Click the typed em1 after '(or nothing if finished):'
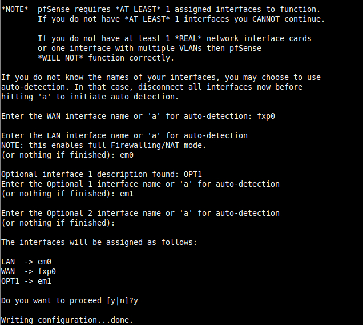The height and width of the screenshot is (325, 363). click(x=127, y=194)
